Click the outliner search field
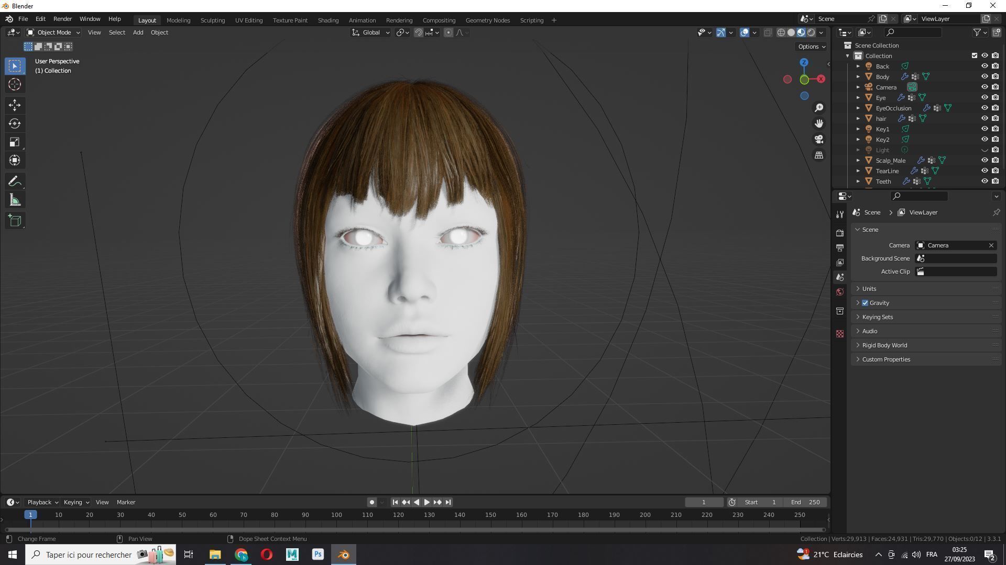 (912, 32)
